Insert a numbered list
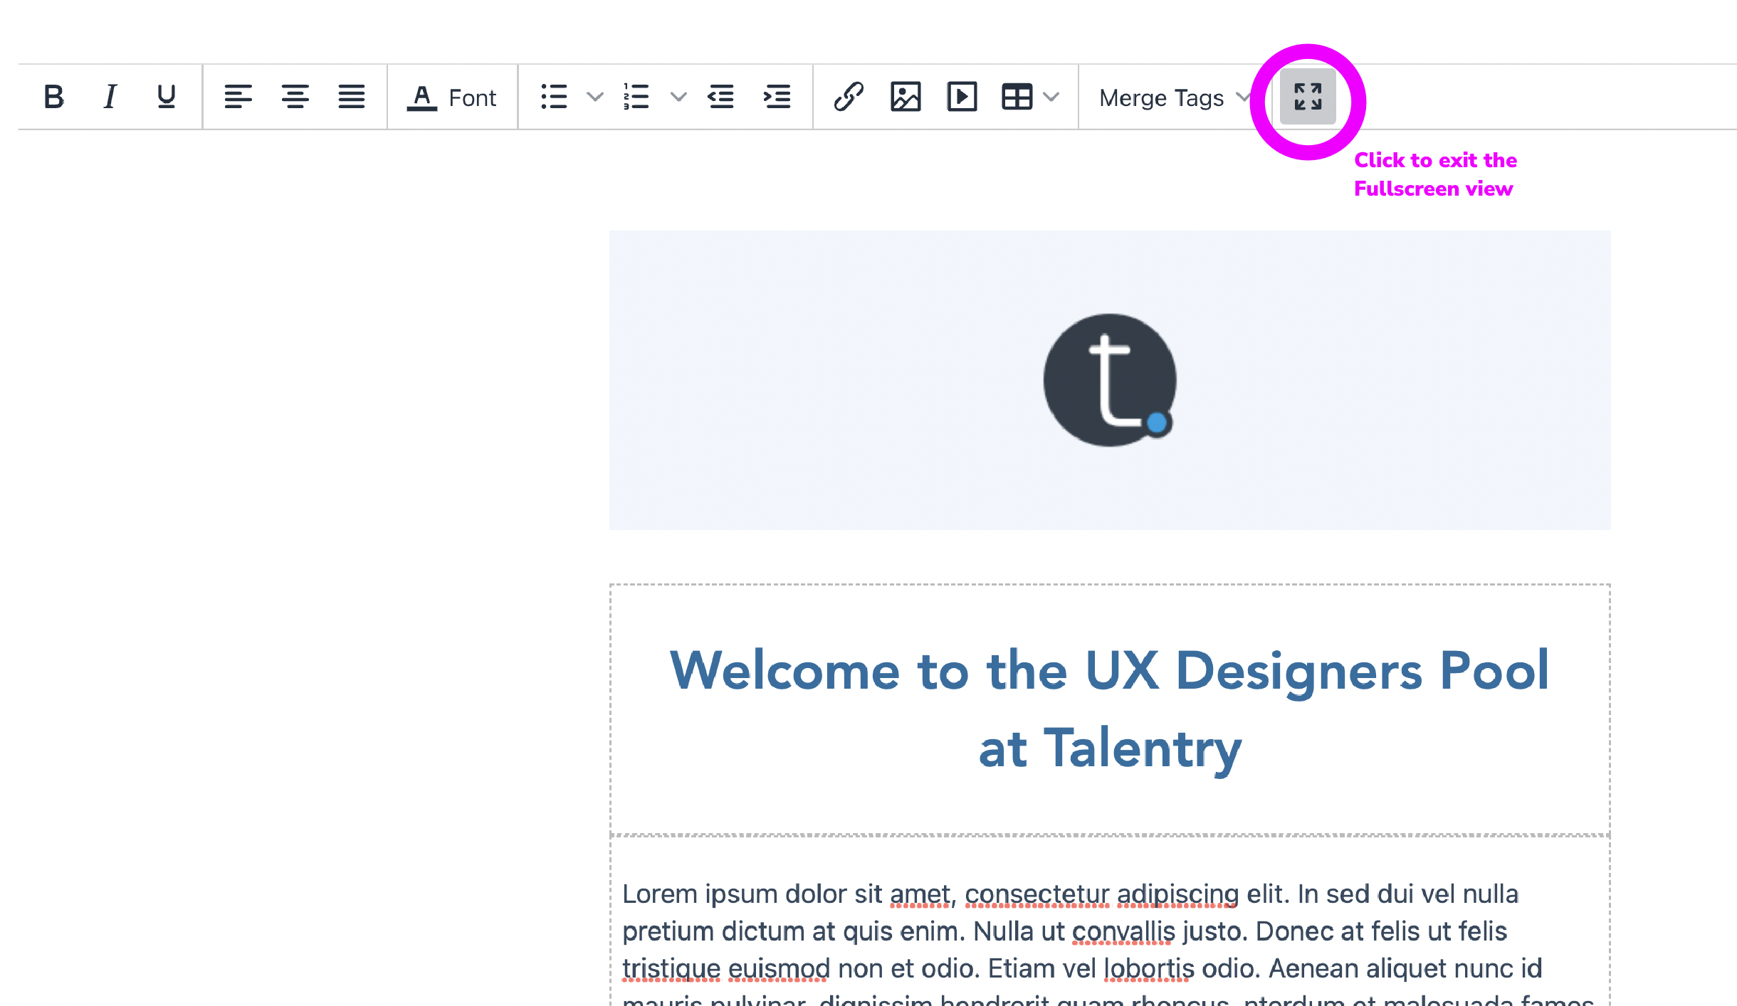Screen dimensions: 1737x1006 (x=636, y=97)
